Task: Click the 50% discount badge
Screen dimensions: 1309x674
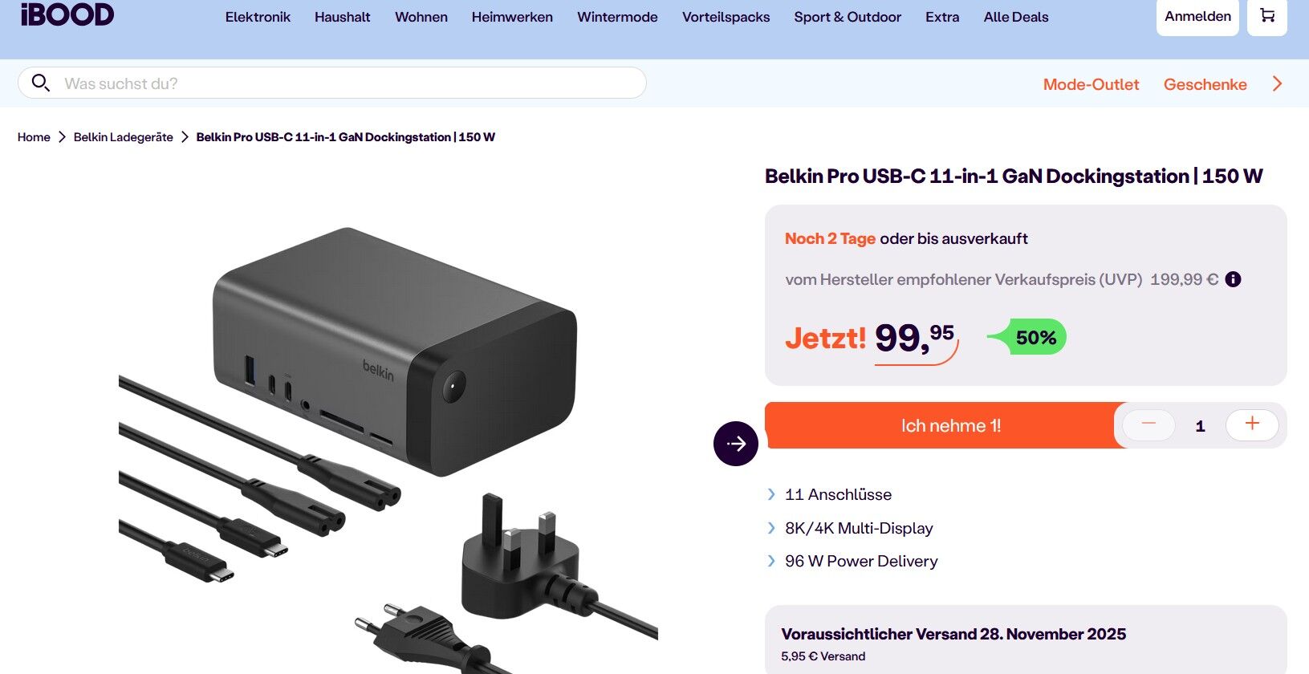Action: [x=1027, y=337]
